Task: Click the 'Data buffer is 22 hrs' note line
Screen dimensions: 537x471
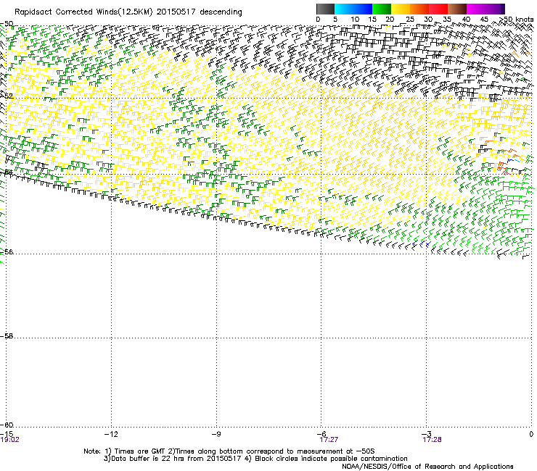Action: 255,459
